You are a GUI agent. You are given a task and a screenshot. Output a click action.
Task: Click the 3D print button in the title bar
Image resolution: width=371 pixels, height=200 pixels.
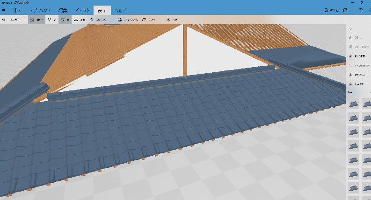tap(331, 10)
